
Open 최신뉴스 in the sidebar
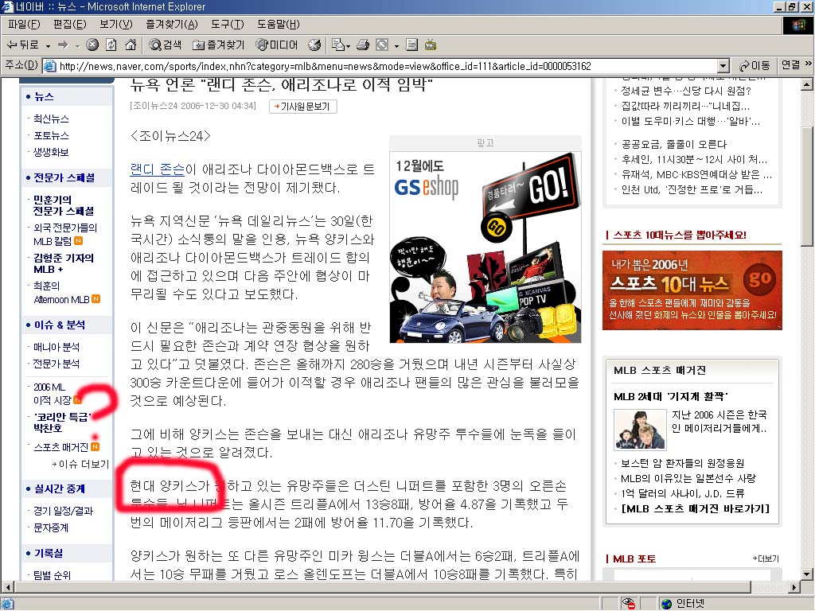click(51, 119)
